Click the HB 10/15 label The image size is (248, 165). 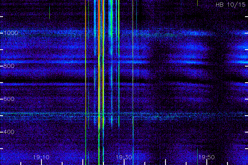point(230,5)
